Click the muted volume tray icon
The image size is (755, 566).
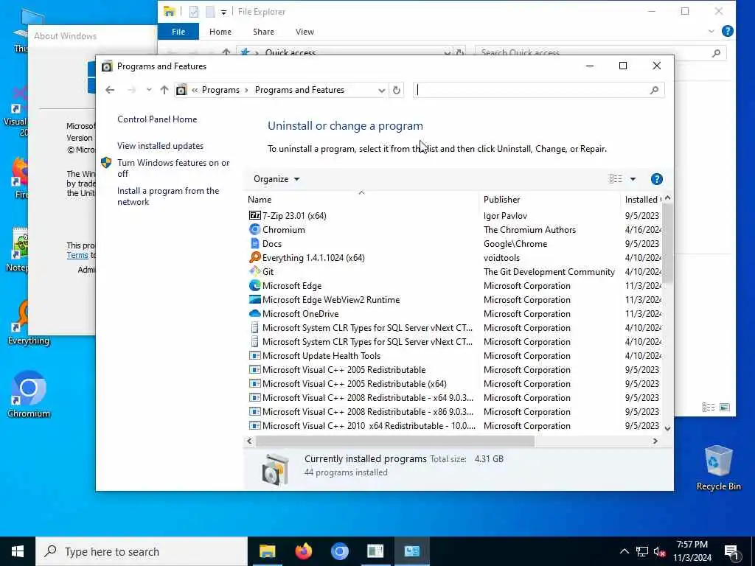660,551
